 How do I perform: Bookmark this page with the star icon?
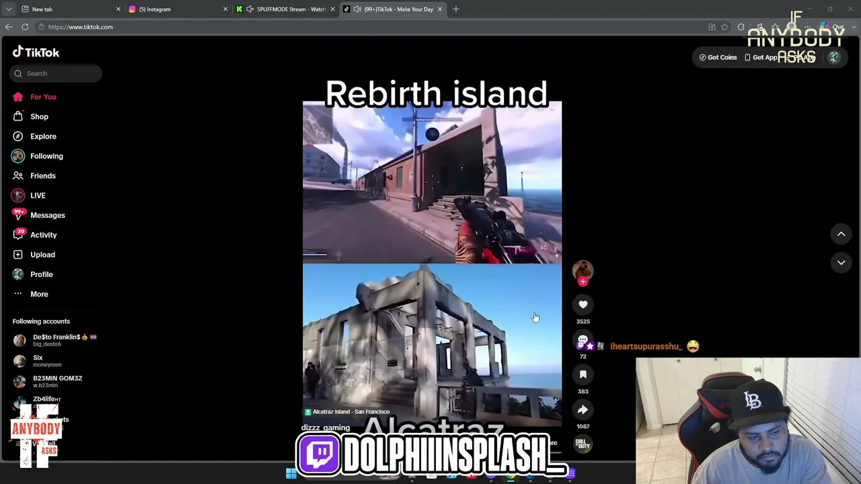[724, 27]
